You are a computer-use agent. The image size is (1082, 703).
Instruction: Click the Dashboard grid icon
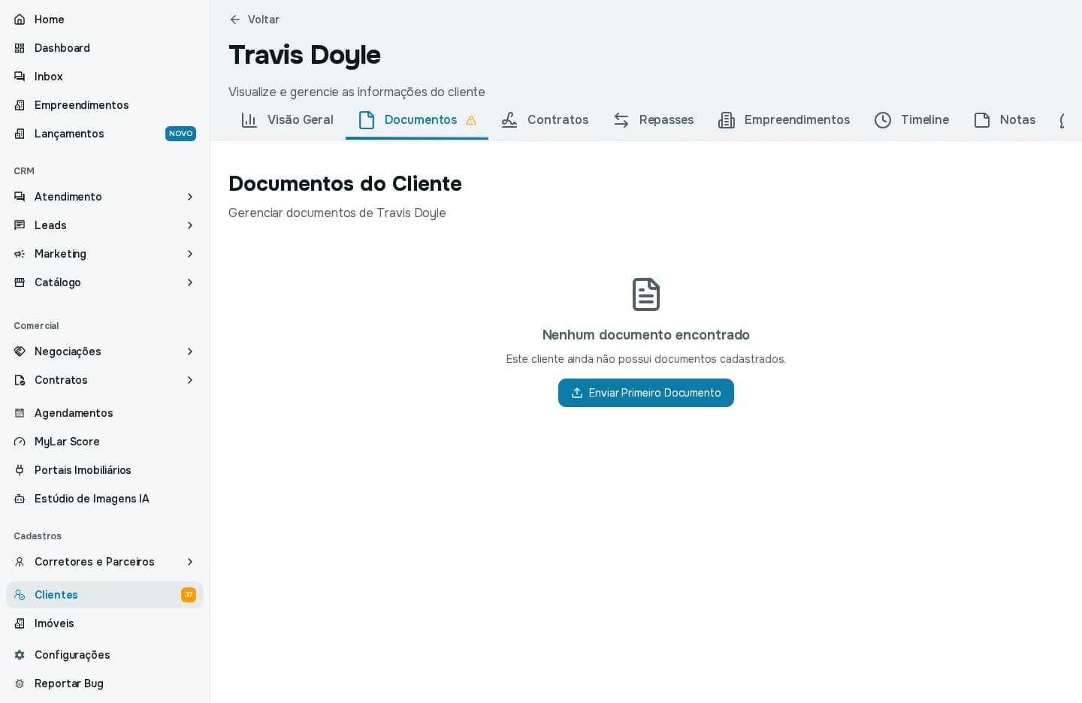coord(20,48)
